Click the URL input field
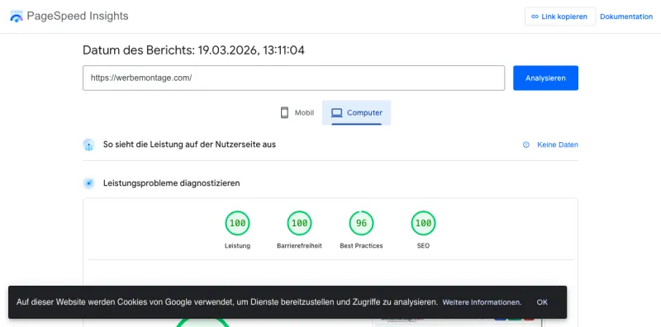The width and height of the screenshot is (661, 327). tap(293, 78)
